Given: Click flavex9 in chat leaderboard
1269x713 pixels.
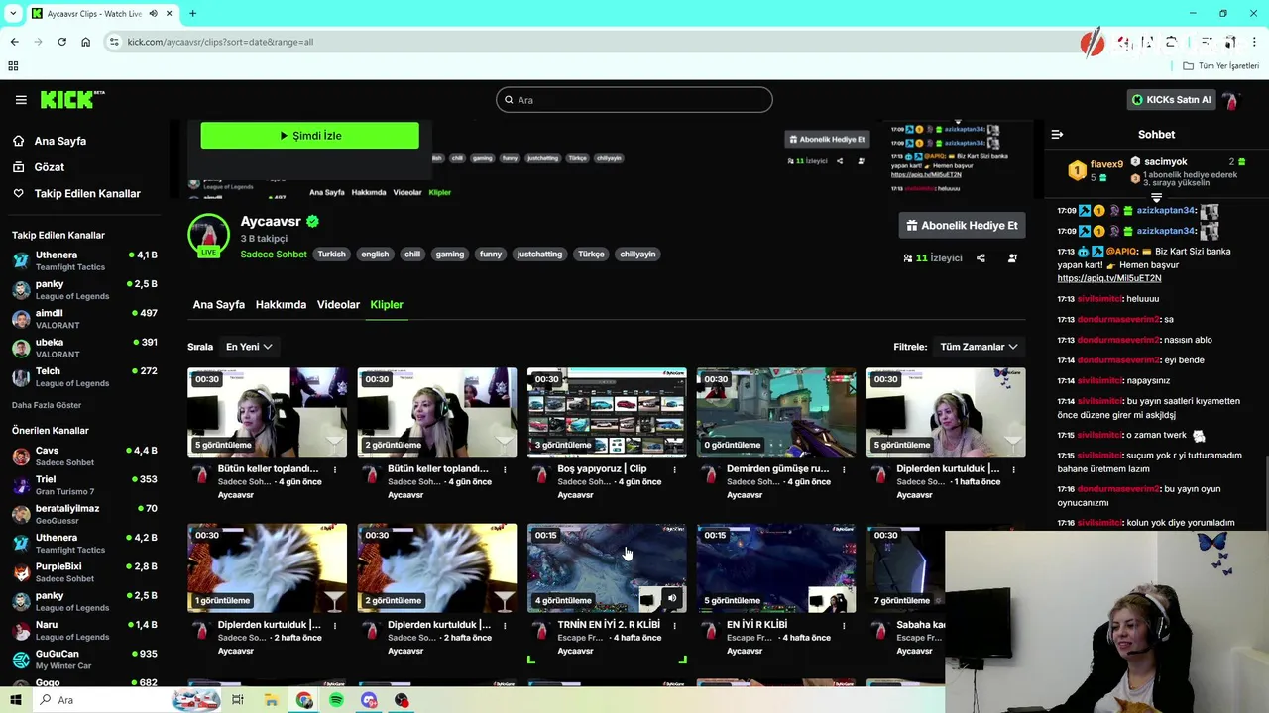Looking at the screenshot, I should 1106,164.
